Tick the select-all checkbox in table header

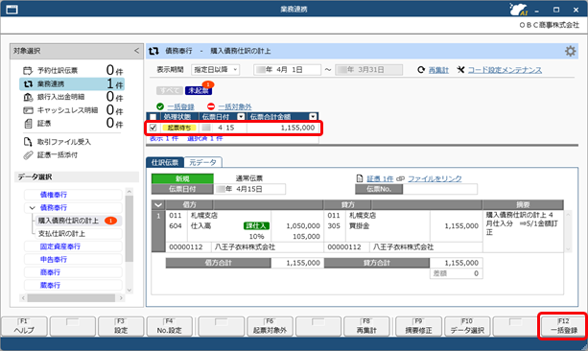pos(153,117)
